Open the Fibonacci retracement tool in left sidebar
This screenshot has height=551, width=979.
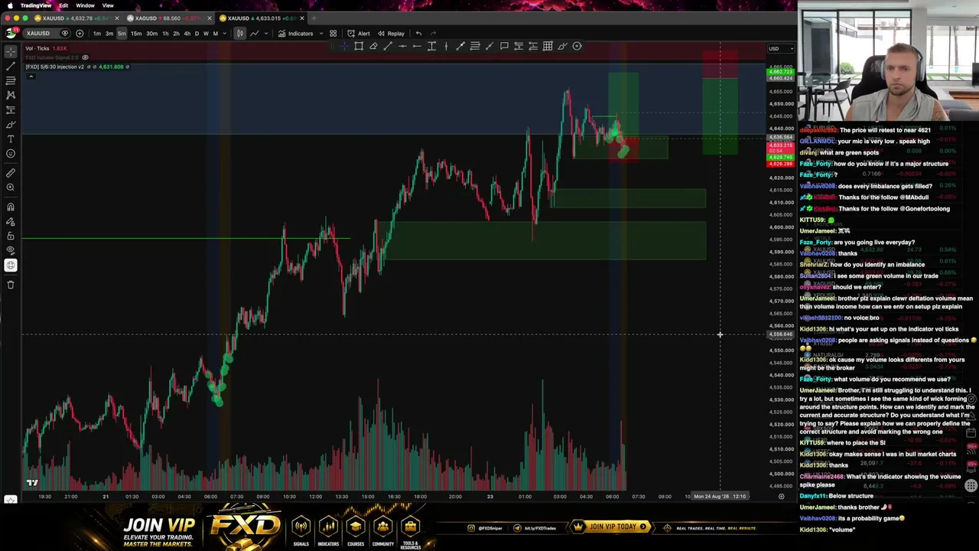11,80
